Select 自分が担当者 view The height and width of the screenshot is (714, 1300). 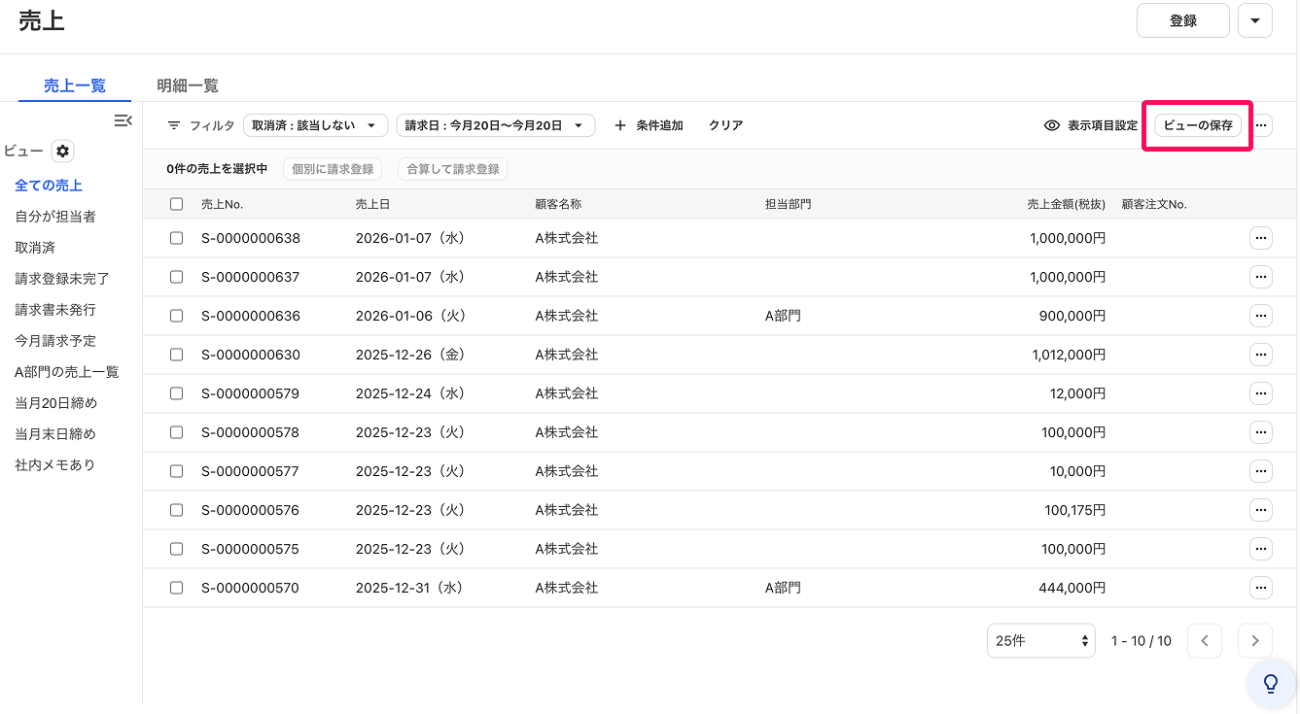(55, 217)
